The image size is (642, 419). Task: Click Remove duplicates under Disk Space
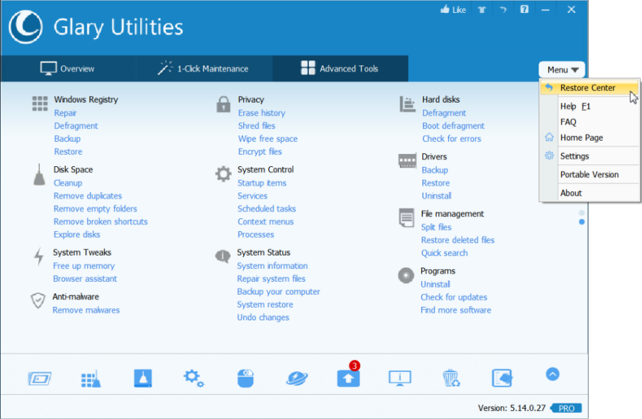click(87, 195)
